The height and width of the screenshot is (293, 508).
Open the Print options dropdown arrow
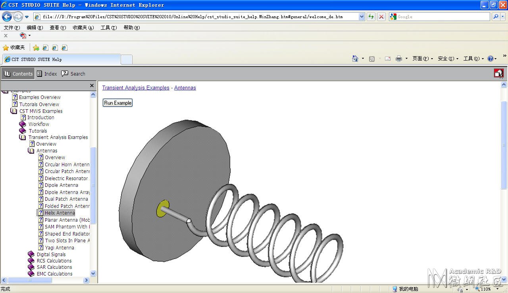[406, 59]
